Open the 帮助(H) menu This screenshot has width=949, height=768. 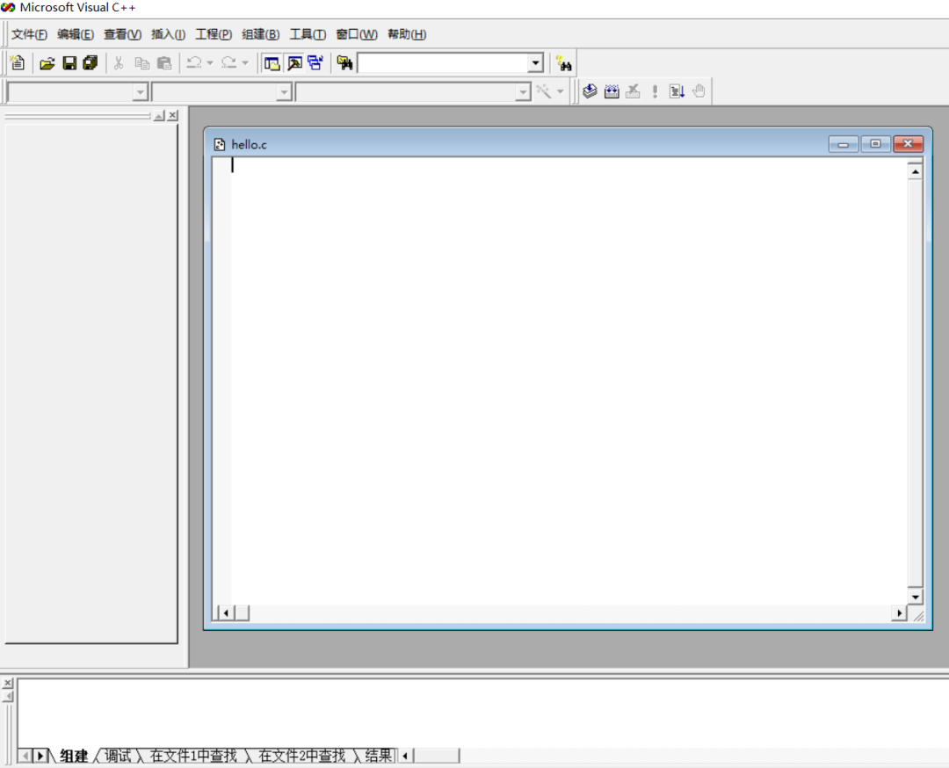pos(407,34)
